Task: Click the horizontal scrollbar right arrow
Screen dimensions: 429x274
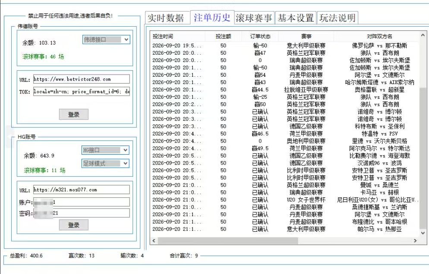Action: tap(415, 241)
